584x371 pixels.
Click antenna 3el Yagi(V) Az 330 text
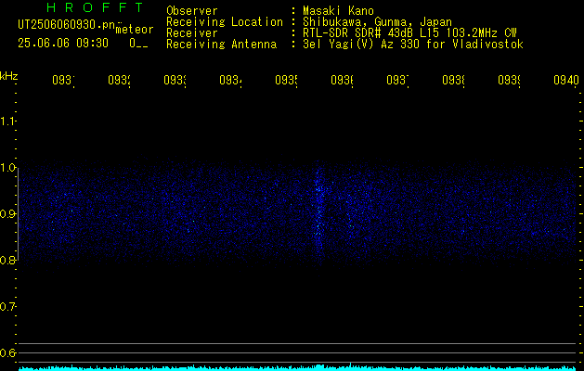click(x=413, y=45)
